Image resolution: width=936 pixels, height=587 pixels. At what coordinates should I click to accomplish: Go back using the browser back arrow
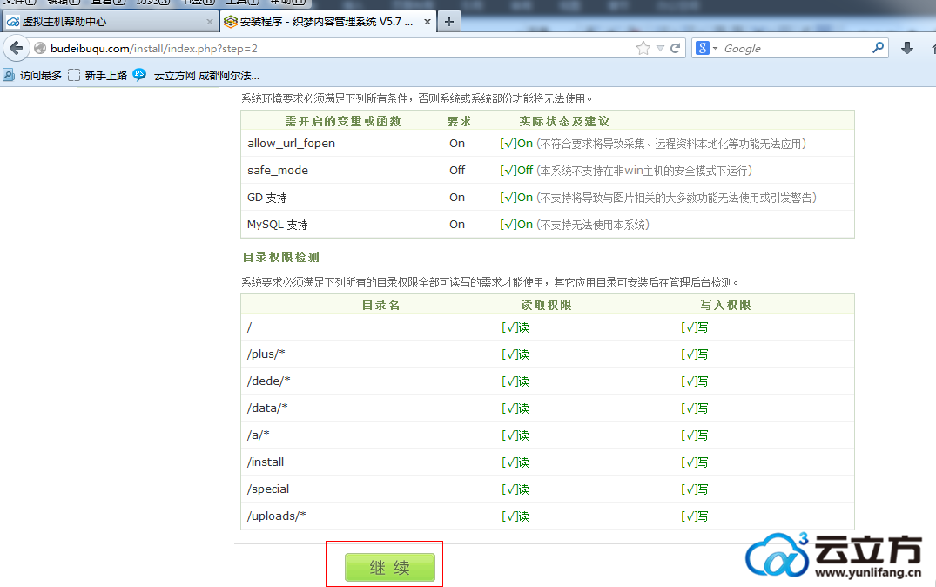[17, 48]
